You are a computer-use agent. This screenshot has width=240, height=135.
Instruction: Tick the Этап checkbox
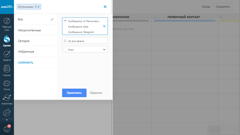65,49
